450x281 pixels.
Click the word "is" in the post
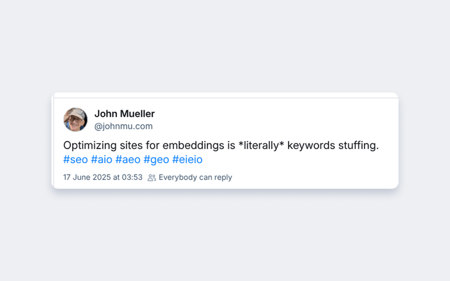(231, 146)
